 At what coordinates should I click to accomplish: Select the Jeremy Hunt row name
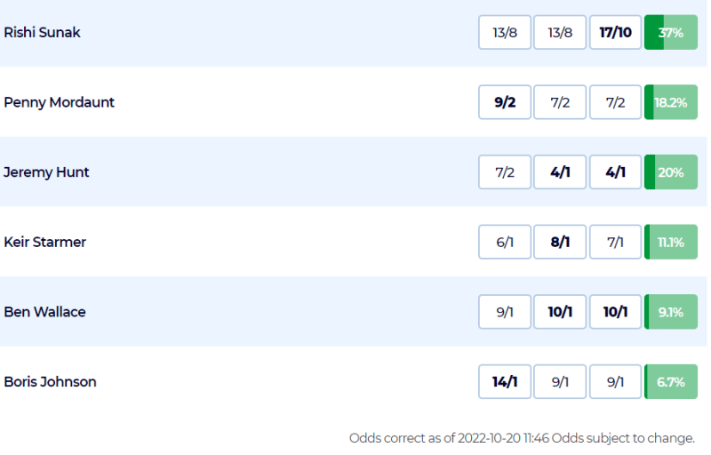click(46, 172)
